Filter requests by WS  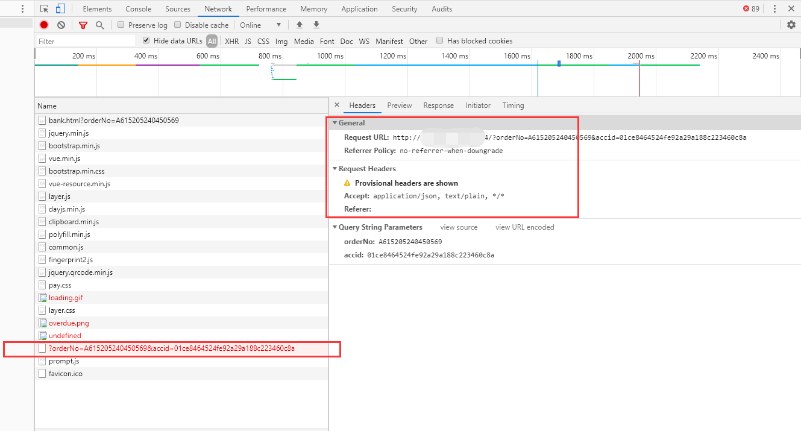point(364,41)
